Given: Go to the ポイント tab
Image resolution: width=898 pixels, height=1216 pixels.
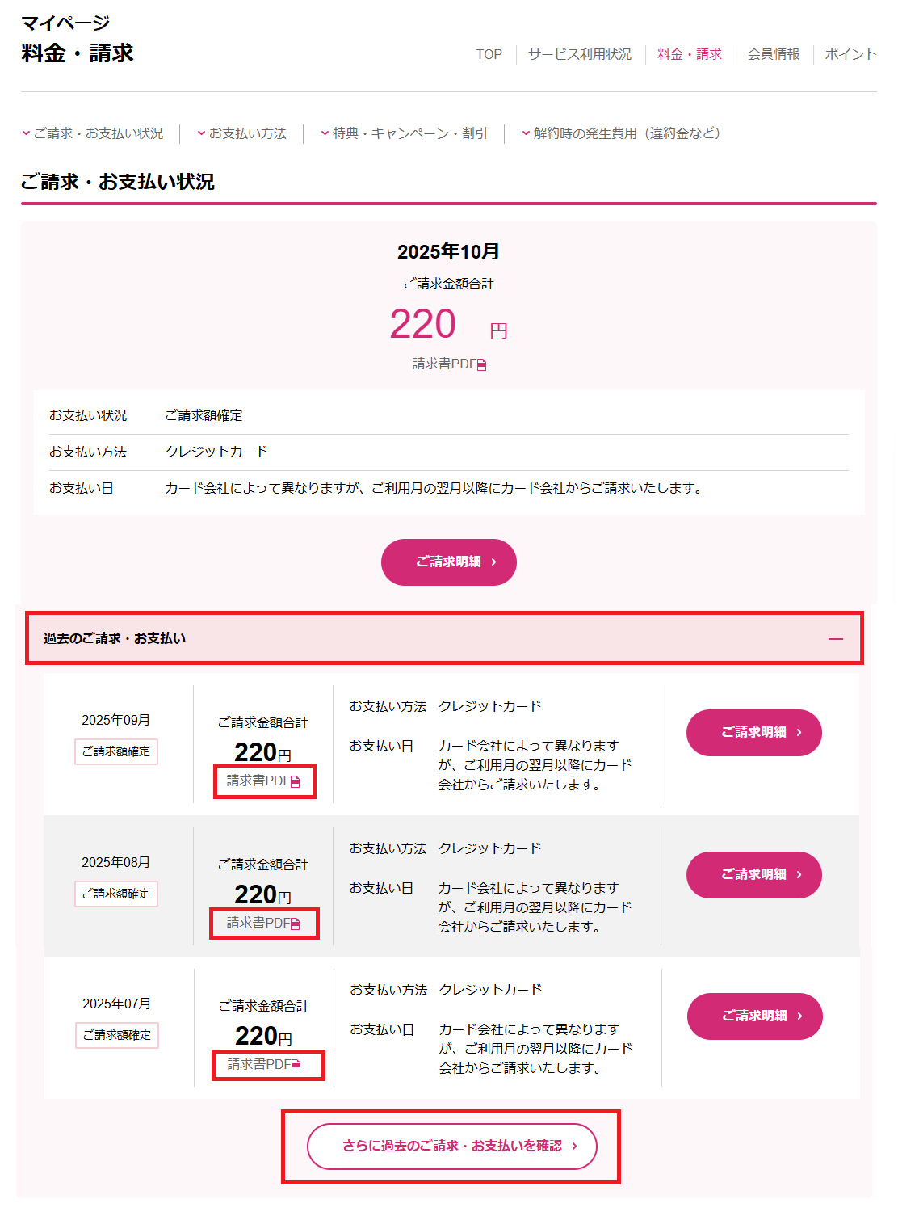Looking at the screenshot, I should pos(850,54).
